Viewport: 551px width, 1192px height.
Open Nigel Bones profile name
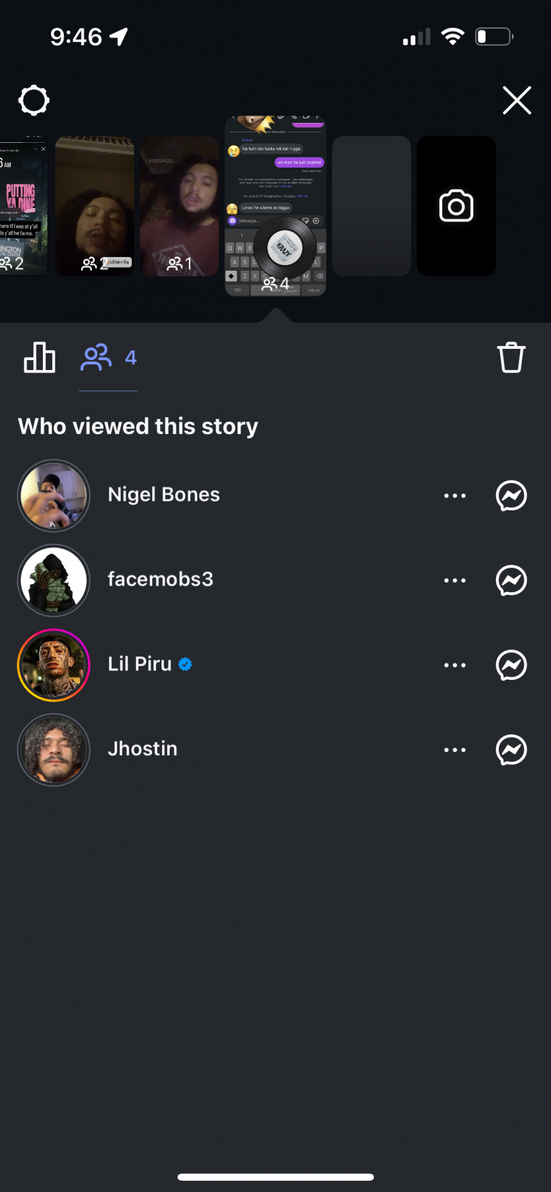click(x=163, y=495)
